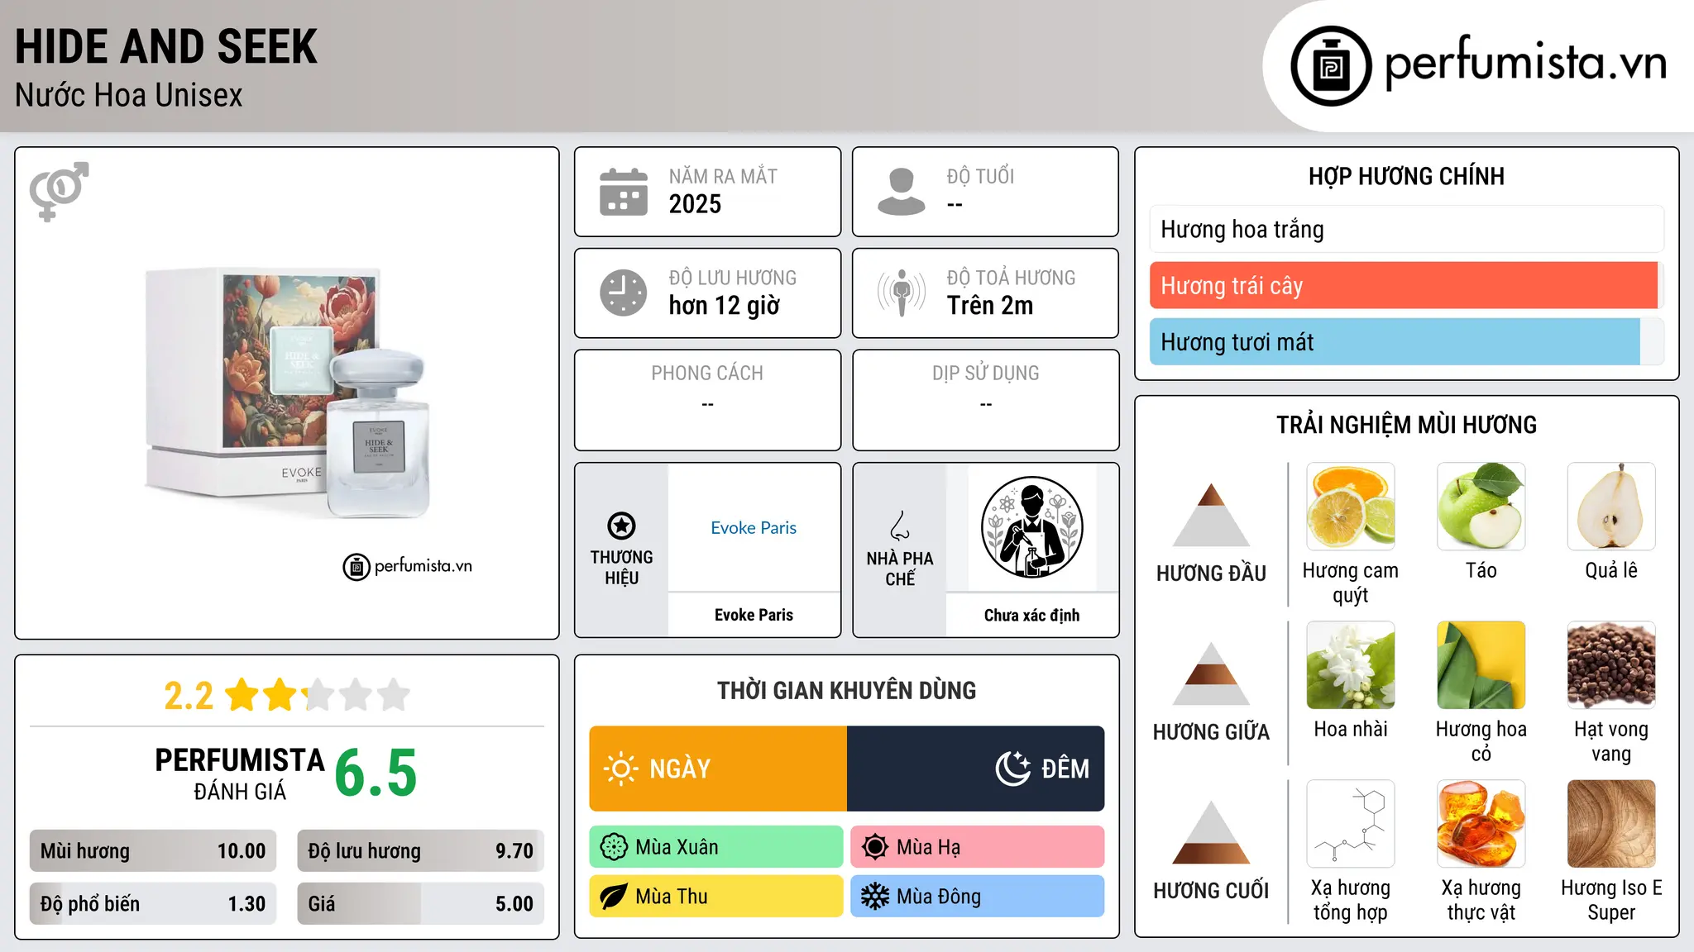Choose the Mùa Thu season tag
This screenshot has width=1694, height=952.
tap(716, 897)
